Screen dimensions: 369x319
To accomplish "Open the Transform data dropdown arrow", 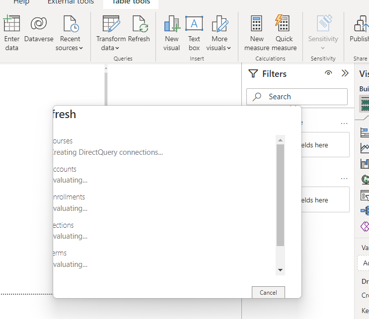I will point(117,48).
